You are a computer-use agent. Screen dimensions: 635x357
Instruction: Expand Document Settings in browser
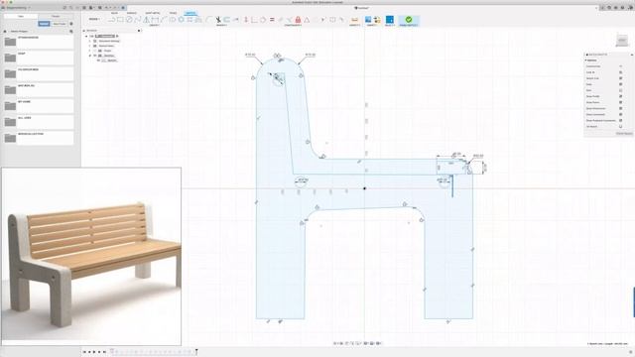90,41
